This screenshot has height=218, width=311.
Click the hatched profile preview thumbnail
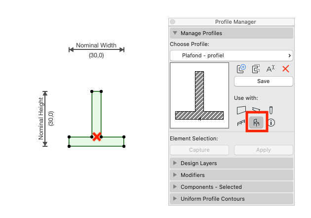point(199,95)
